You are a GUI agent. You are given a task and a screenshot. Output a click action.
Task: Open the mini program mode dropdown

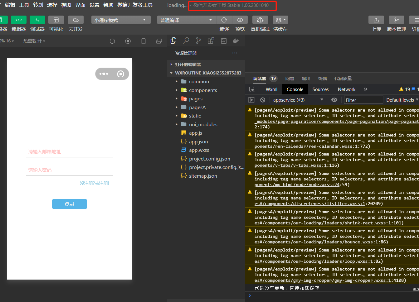121,20
